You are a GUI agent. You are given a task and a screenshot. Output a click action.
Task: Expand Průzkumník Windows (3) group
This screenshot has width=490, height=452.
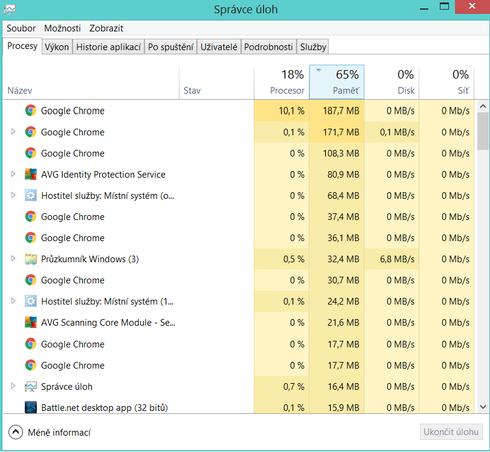pos(13,259)
